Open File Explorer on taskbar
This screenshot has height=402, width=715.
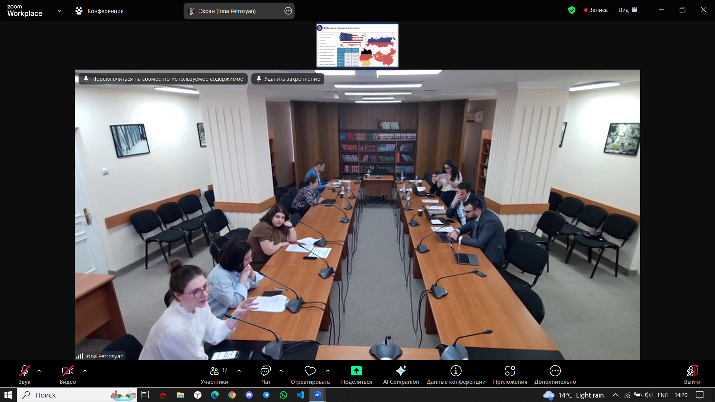click(180, 395)
